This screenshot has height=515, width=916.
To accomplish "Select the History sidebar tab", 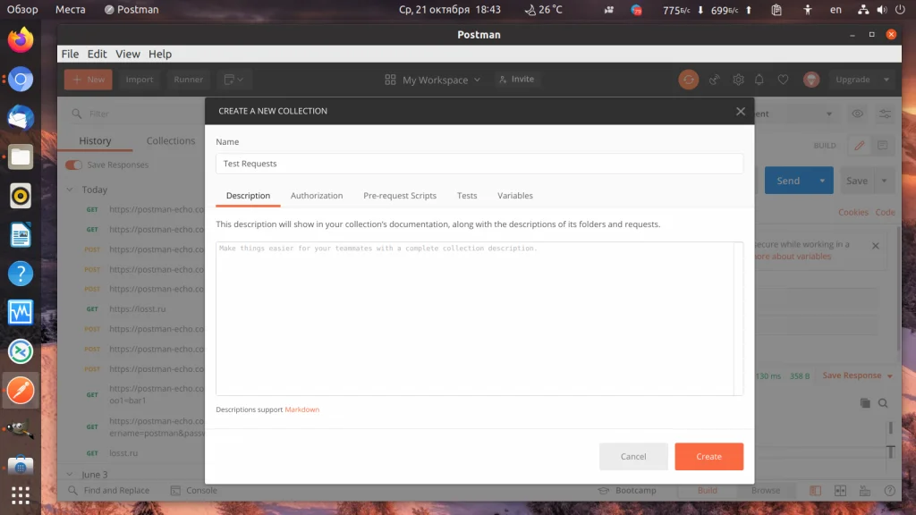I will (95, 140).
